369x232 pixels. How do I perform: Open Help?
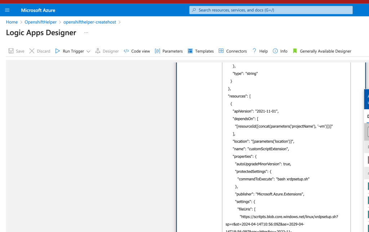263,51
